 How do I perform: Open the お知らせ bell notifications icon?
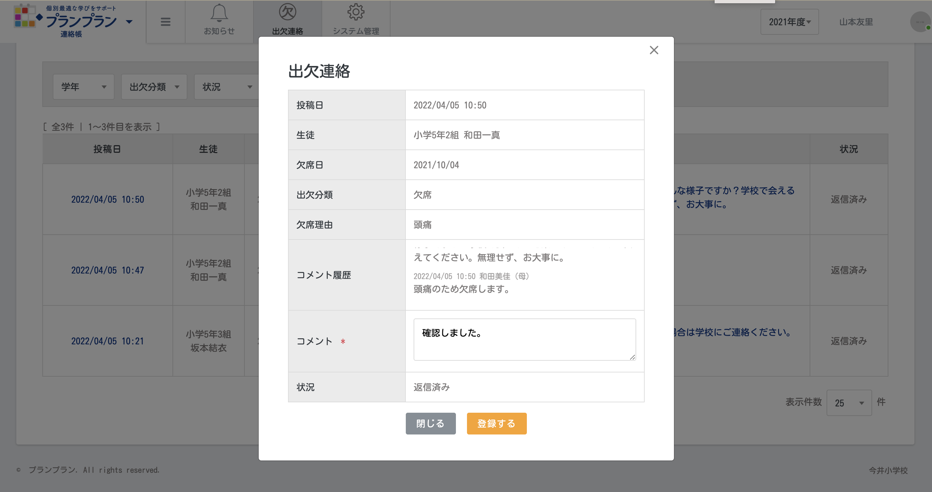point(219,14)
